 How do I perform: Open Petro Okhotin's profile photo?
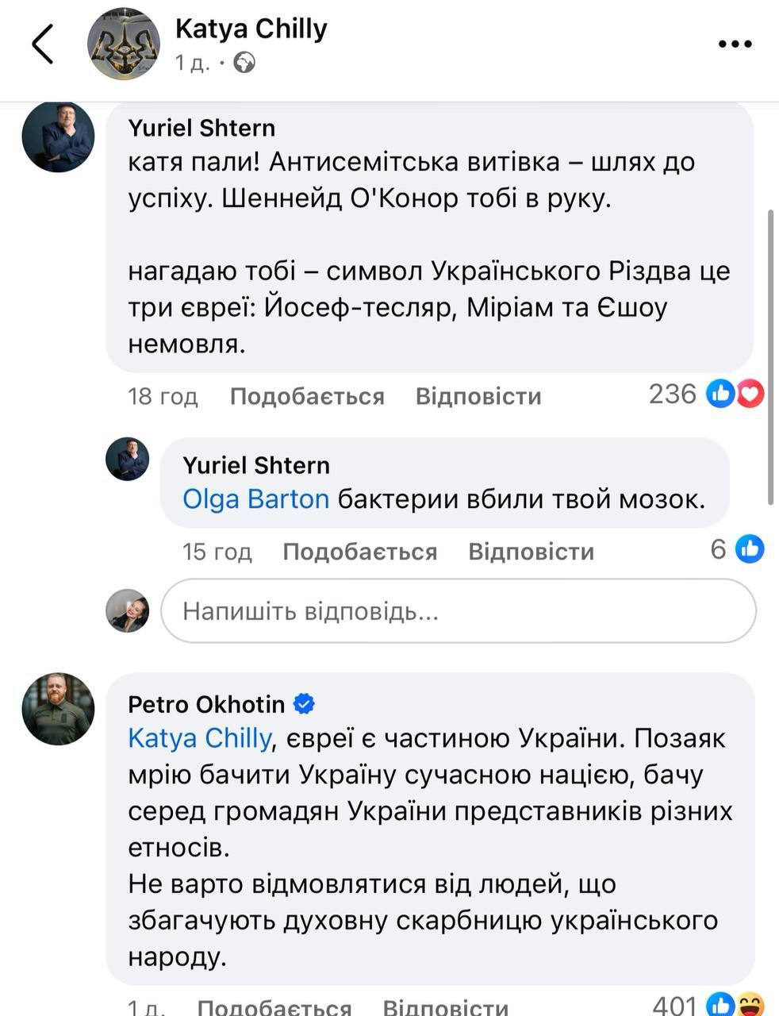tap(58, 709)
